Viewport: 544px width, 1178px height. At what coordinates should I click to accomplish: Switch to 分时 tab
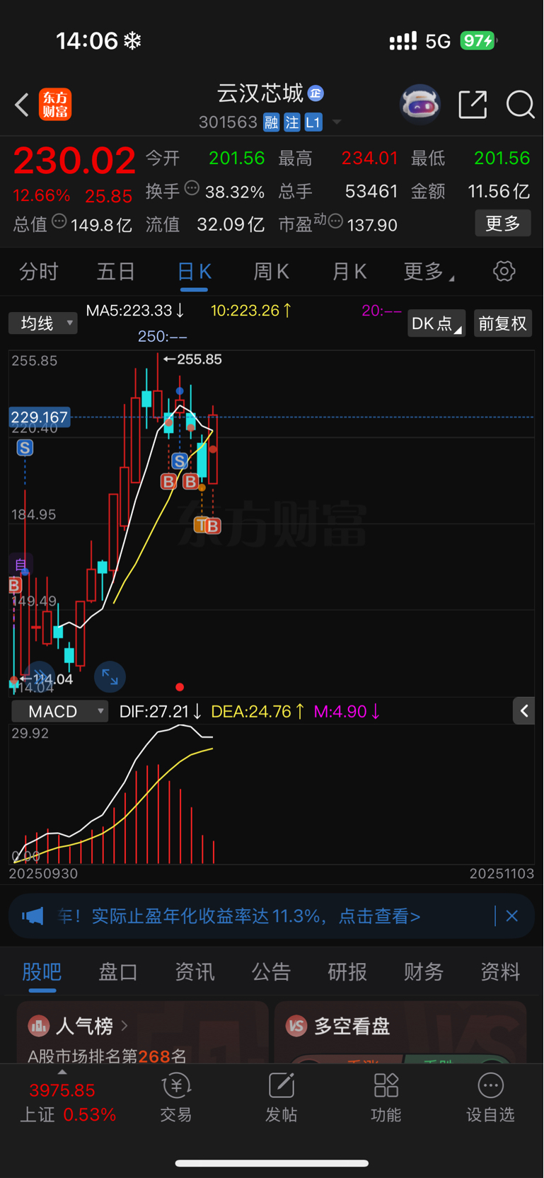click(x=39, y=271)
